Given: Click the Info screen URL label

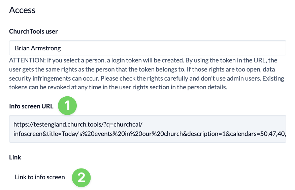Looking at the screenshot, I should (x=31, y=106).
